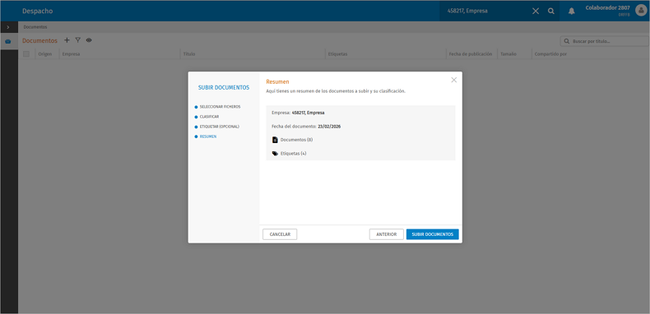Click the Documentos breadcrumb
The width and height of the screenshot is (650, 314).
(35, 27)
